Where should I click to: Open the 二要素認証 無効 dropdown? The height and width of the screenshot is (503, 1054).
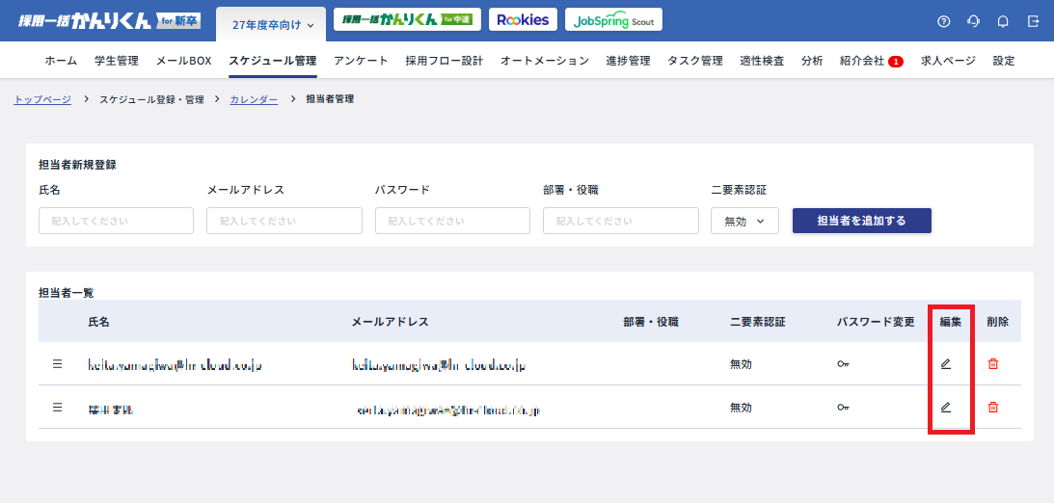click(x=744, y=221)
